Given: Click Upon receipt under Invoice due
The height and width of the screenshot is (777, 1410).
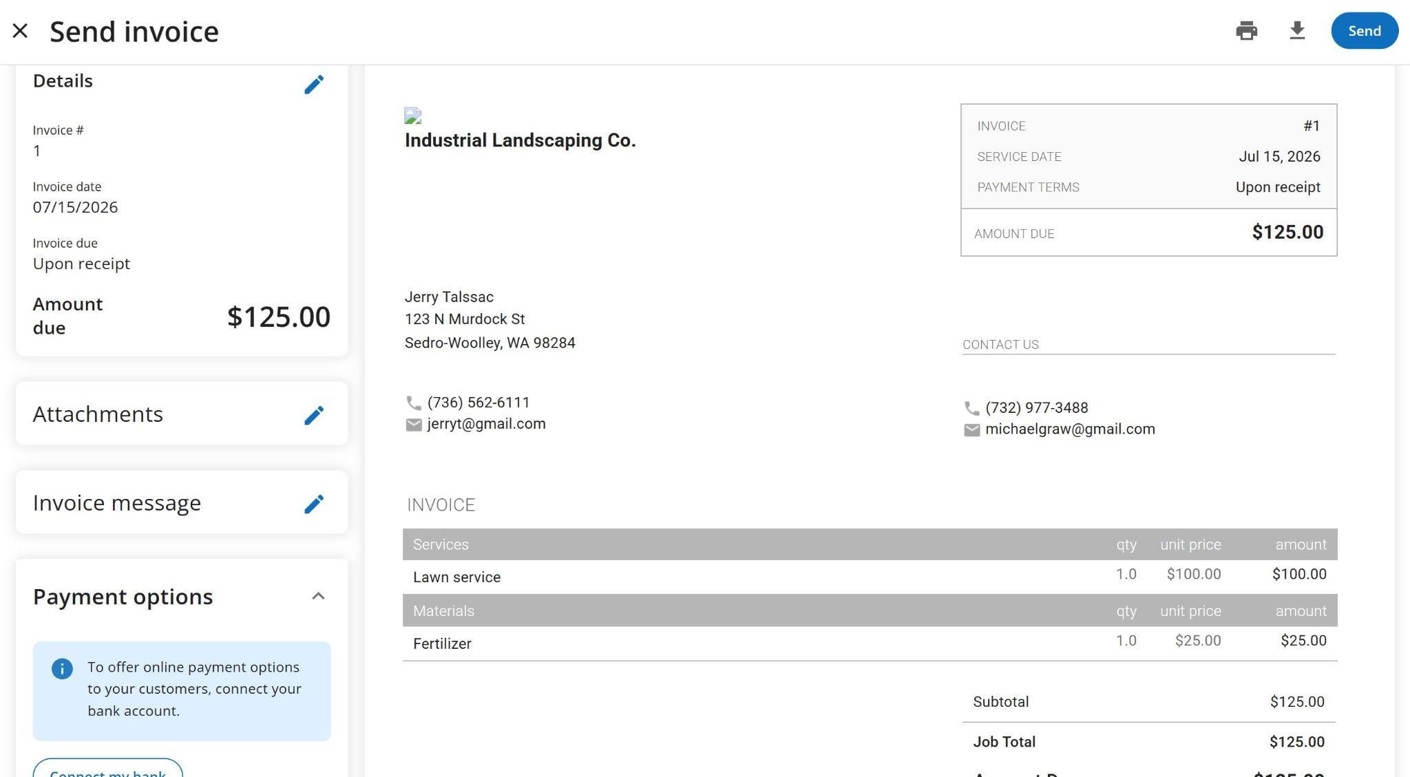Looking at the screenshot, I should click(x=81, y=264).
